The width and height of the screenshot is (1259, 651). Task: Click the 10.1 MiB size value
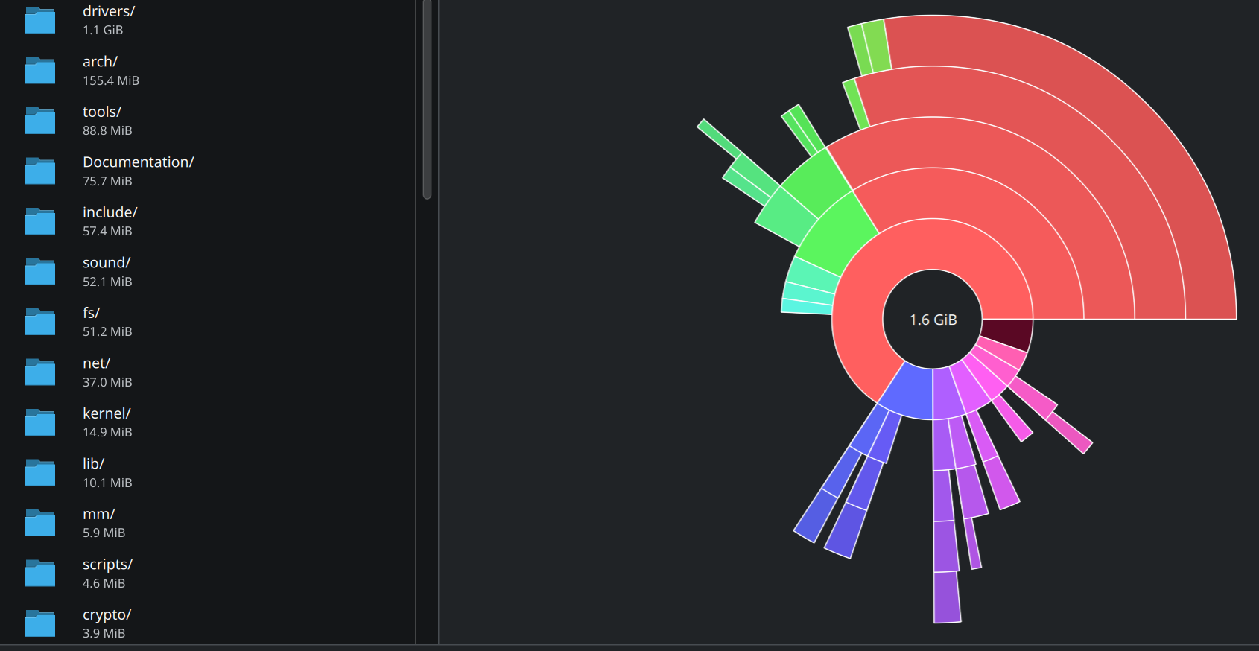pos(107,483)
